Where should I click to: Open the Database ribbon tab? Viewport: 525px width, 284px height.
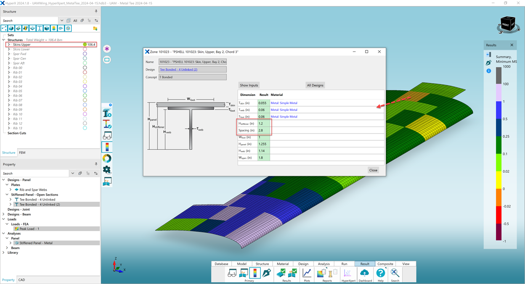point(221,264)
